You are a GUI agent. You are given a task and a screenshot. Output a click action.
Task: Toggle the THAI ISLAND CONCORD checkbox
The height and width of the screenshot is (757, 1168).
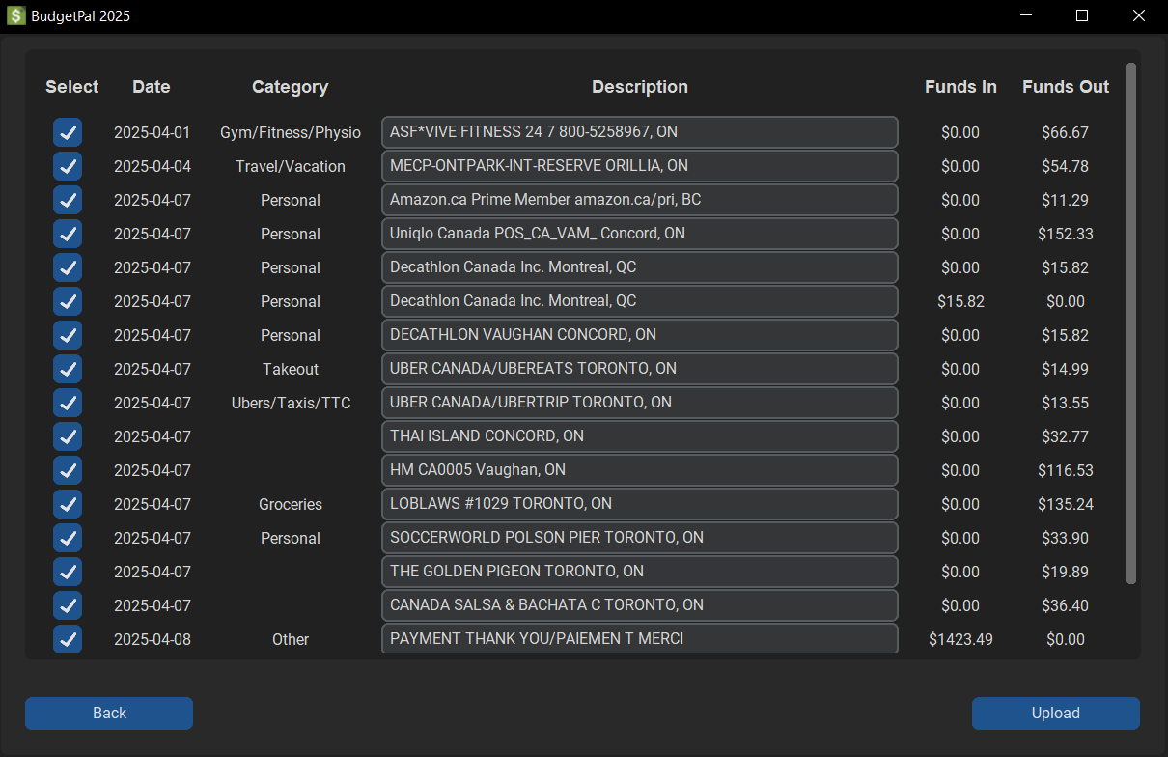click(x=68, y=436)
